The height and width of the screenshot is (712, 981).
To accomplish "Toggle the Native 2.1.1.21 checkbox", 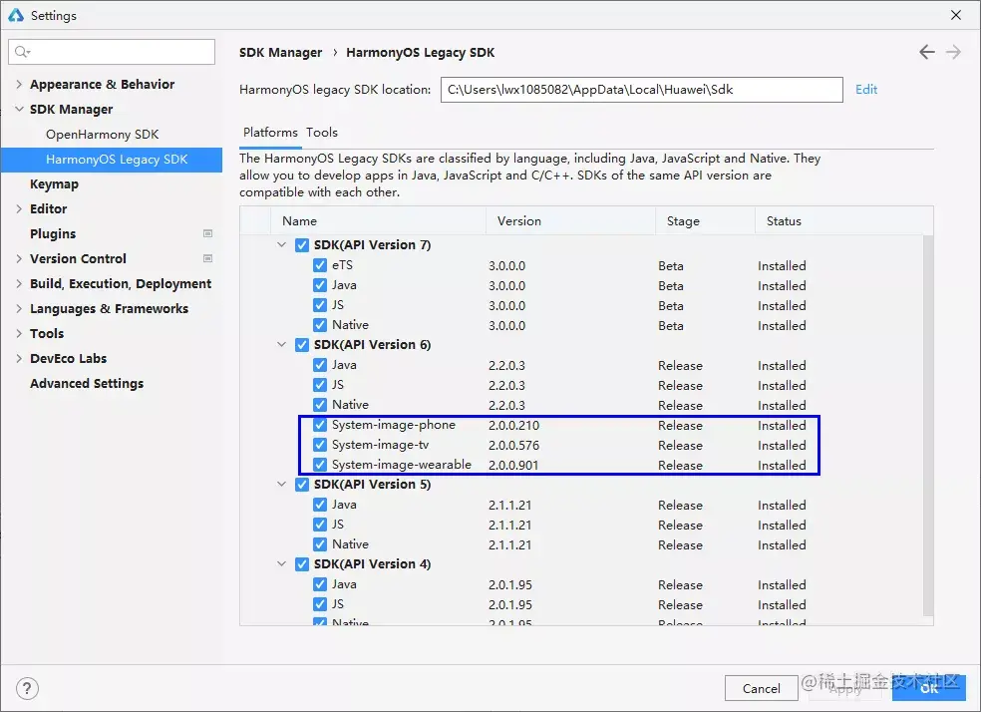I will coord(320,544).
